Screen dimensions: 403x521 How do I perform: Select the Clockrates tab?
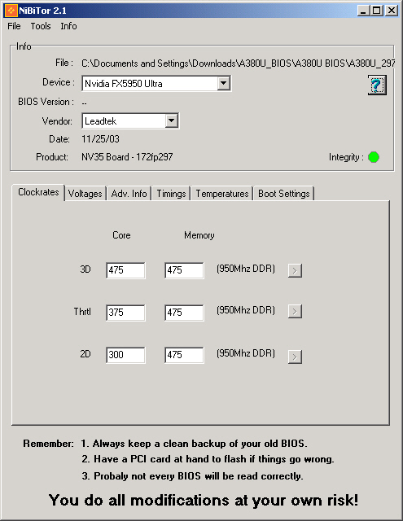pyautogui.click(x=38, y=192)
